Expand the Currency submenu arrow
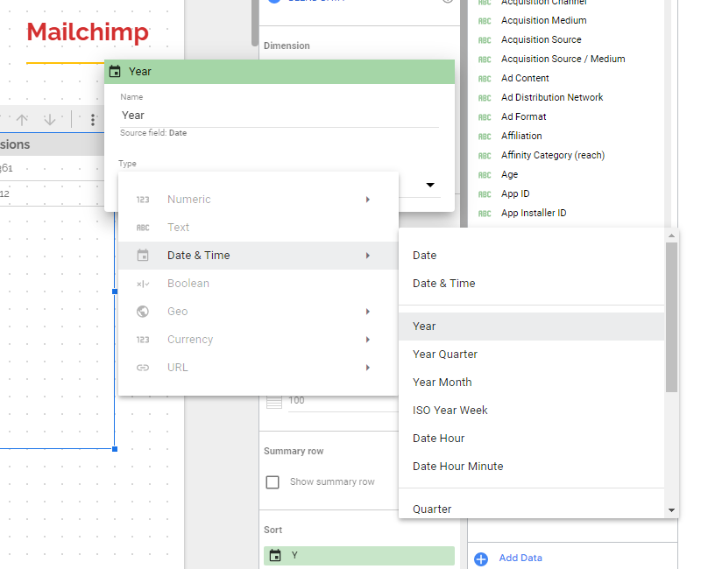The width and height of the screenshot is (701, 569). (x=368, y=340)
